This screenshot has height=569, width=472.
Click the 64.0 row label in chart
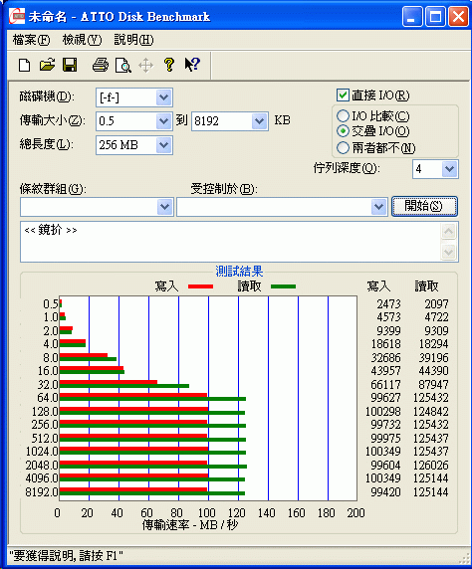tap(48, 398)
